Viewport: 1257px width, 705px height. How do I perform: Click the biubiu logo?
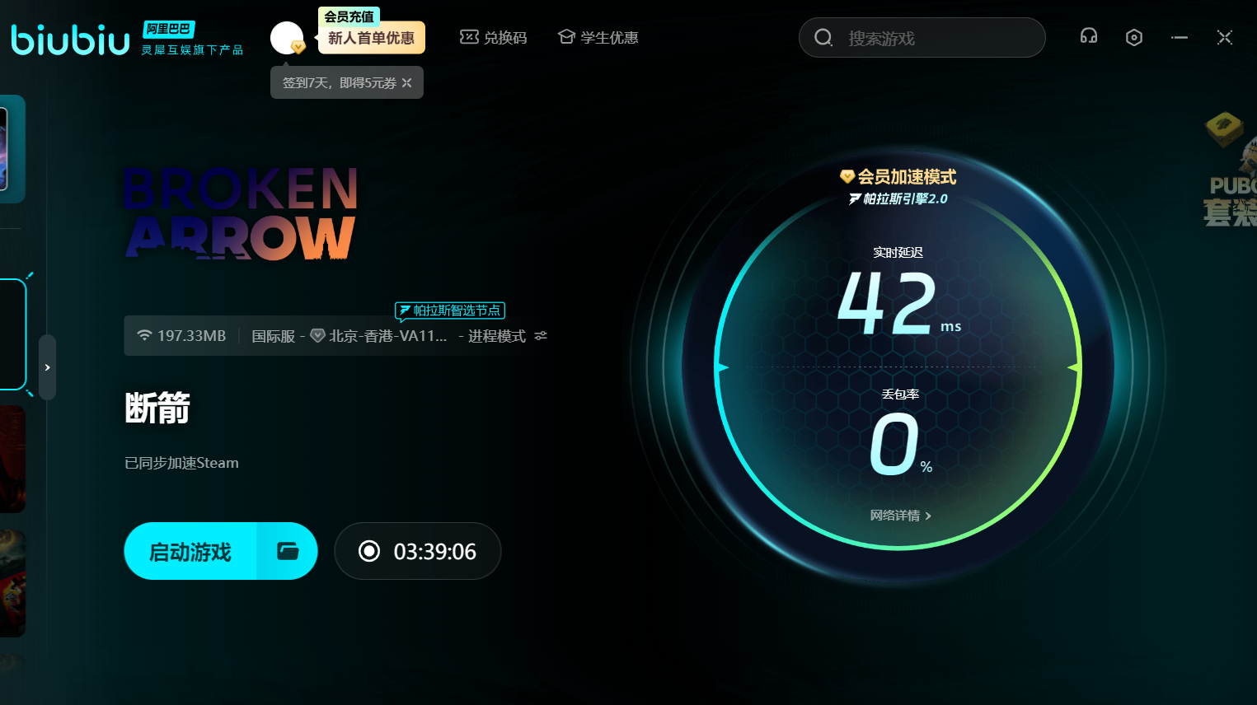coord(71,40)
